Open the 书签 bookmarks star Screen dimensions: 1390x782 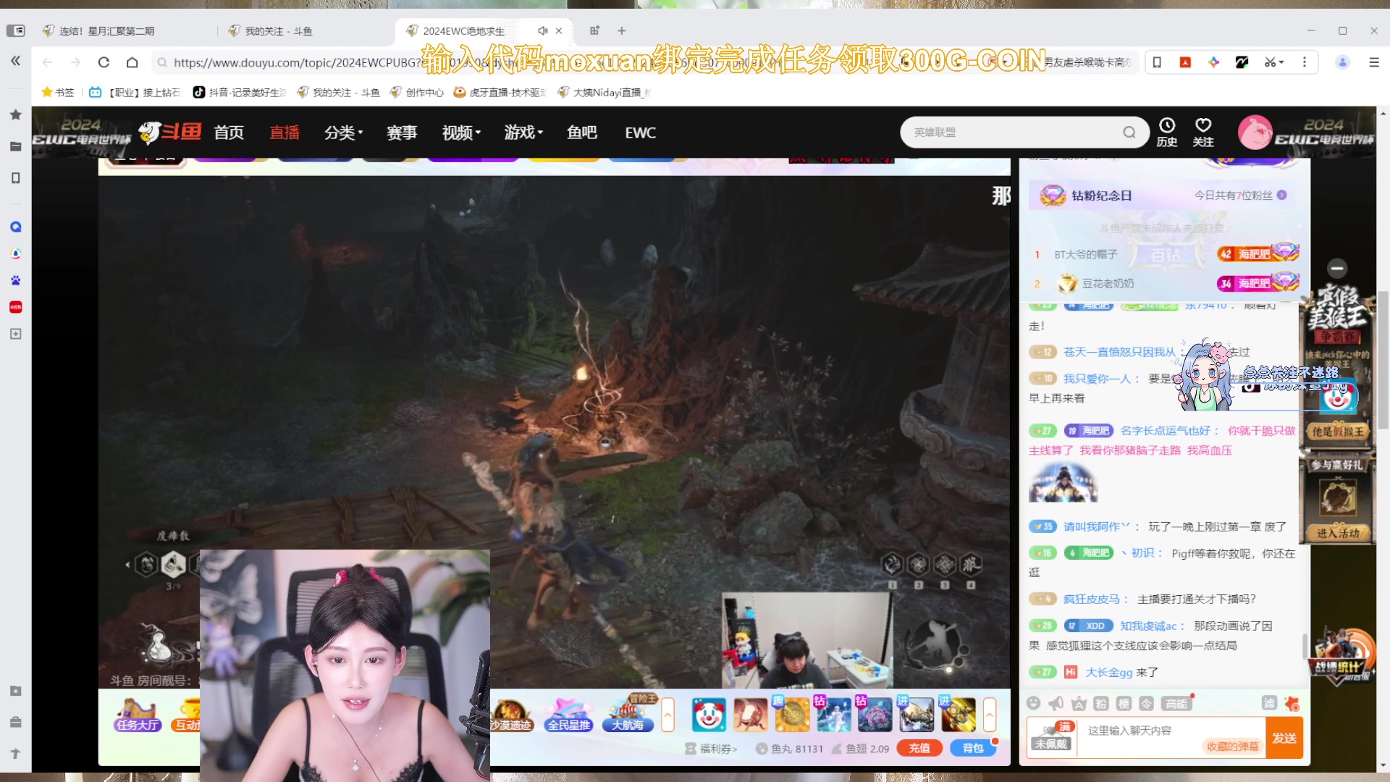tap(58, 92)
